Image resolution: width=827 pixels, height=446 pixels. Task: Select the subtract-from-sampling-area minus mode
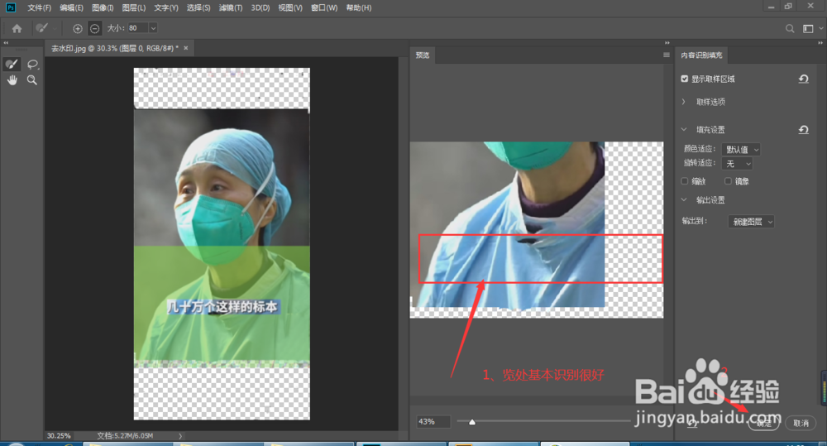tap(94, 28)
